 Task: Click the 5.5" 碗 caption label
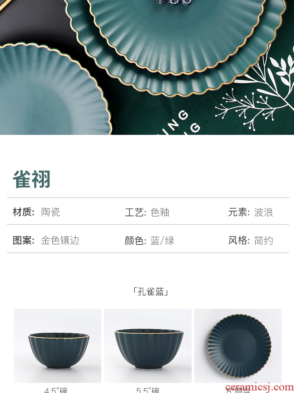[148, 390]
